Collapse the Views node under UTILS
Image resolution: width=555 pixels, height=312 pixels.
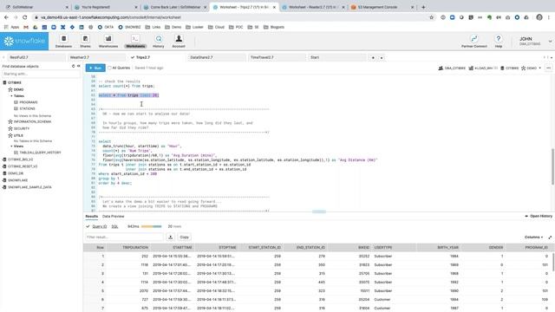coord(11,146)
